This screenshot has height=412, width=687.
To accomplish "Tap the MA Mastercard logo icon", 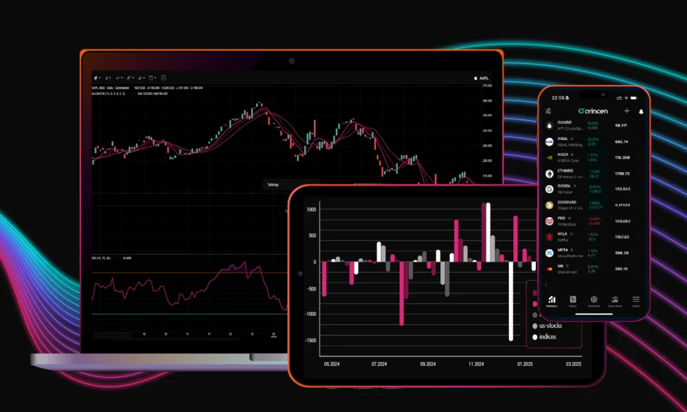I will click(x=550, y=268).
